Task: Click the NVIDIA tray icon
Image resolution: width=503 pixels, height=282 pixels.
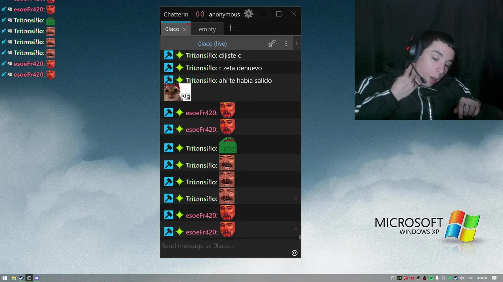Action: 400,278
